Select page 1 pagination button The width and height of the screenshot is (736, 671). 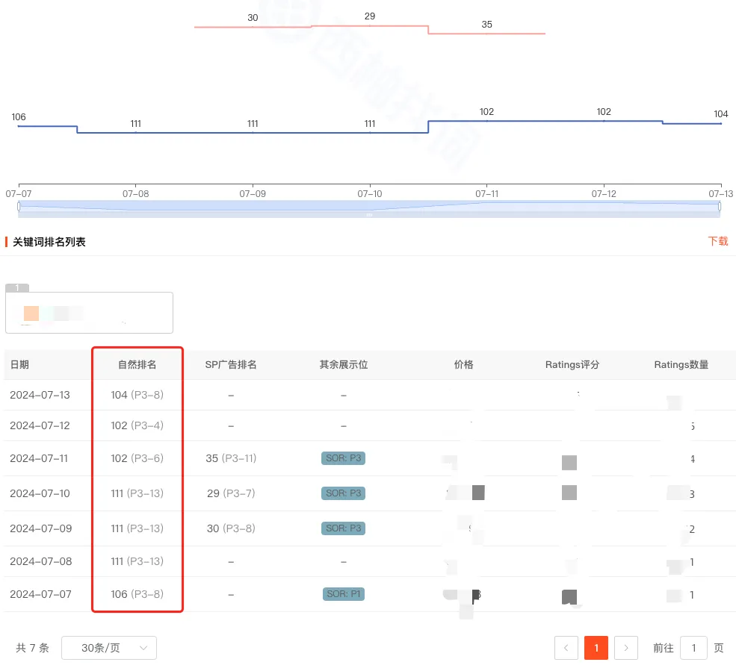pyautogui.click(x=596, y=648)
